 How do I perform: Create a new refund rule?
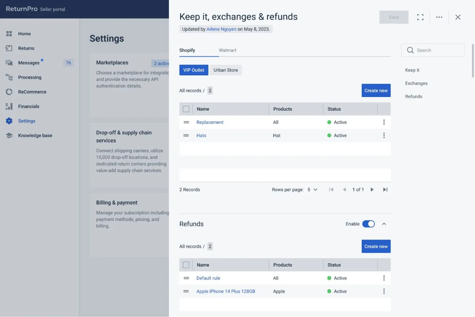pyautogui.click(x=376, y=246)
